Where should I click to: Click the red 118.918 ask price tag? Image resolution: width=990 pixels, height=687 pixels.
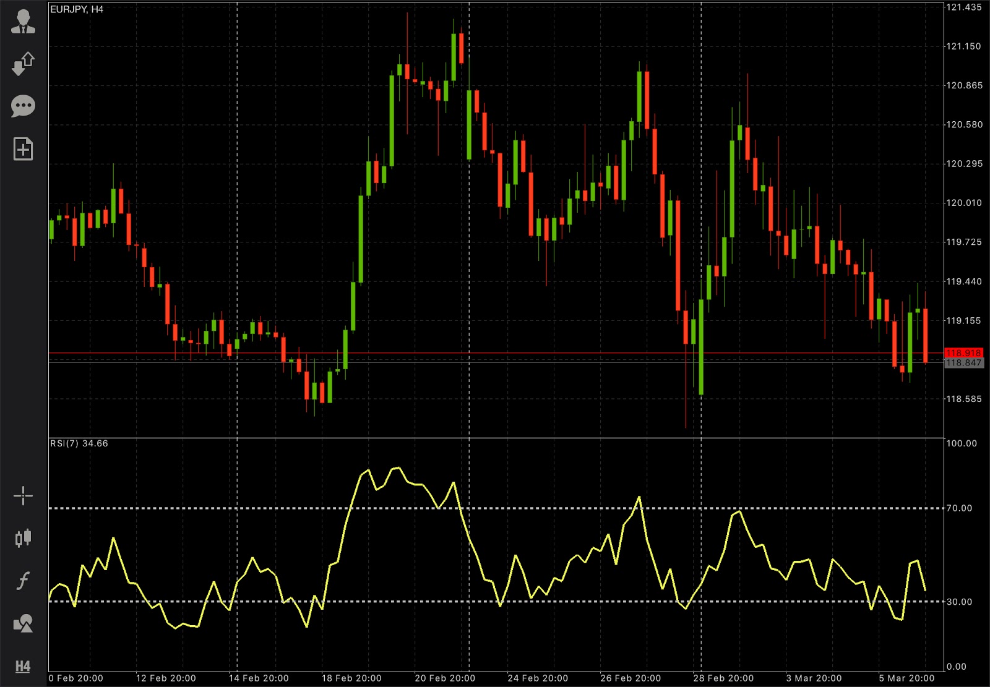tap(963, 353)
